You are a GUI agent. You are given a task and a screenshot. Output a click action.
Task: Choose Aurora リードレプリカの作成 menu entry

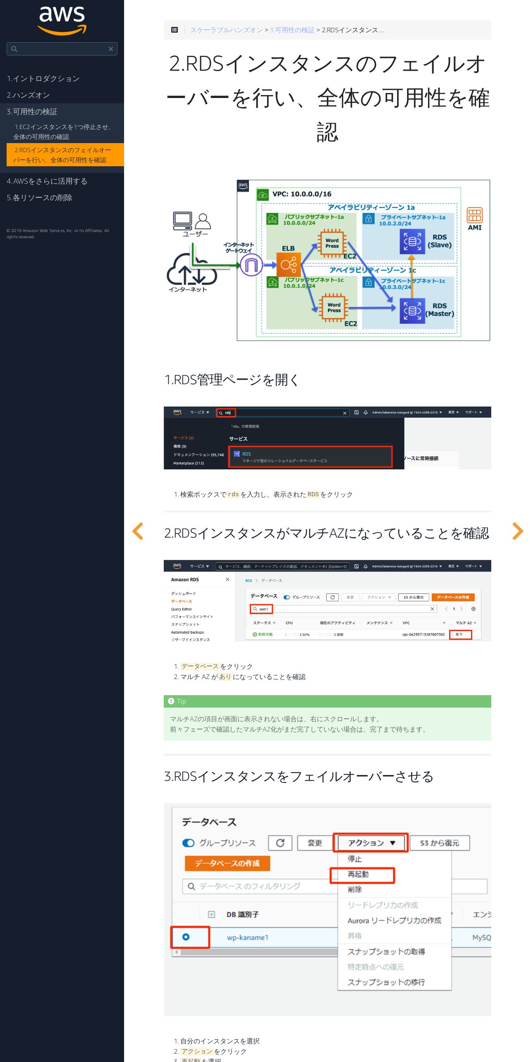(394, 920)
